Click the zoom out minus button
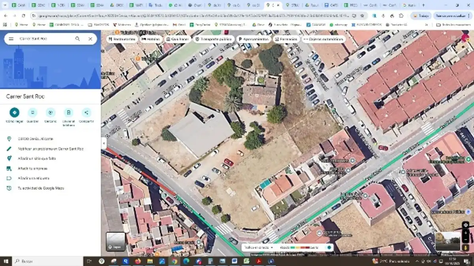Viewport: 474px width, 266px height. [x=466, y=240]
